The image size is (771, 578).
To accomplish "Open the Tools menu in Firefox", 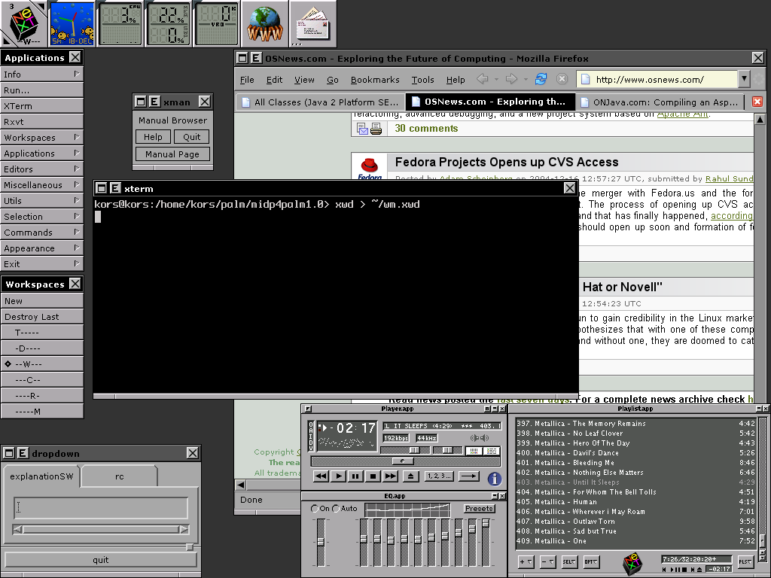I will [423, 80].
